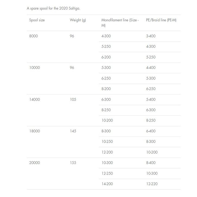Click the Spool size column header
This screenshot has height=197, width=197.
click(37, 20)
